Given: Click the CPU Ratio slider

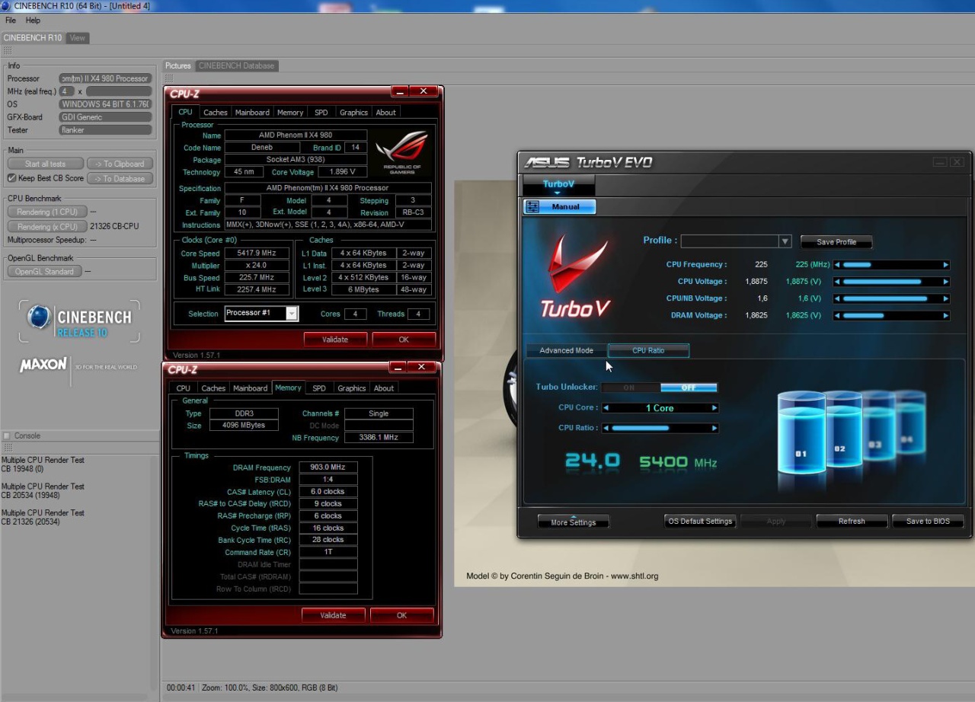Looking at the screenshot, I should point(660,428).
